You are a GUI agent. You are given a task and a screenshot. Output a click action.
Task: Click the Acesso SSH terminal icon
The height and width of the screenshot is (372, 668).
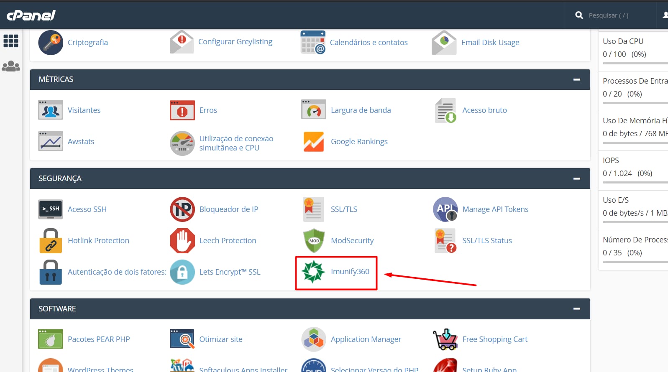(51, 209)
